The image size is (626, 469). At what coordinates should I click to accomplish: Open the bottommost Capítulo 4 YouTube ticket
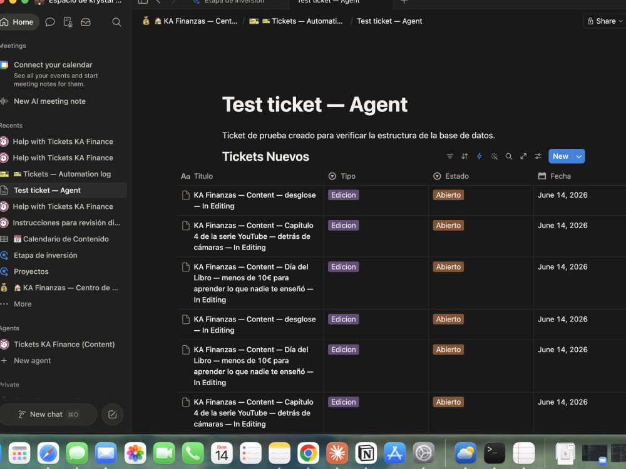[x=254, y=413]
